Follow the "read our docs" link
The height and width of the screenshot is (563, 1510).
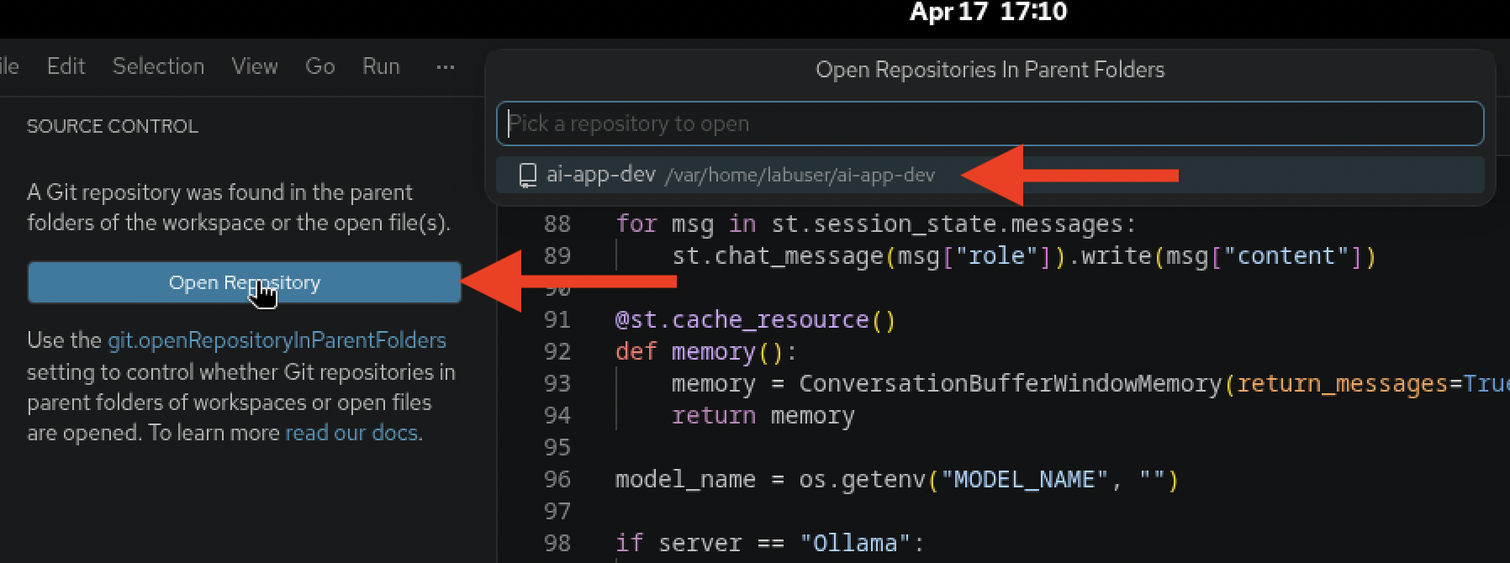tap(352, 433)
